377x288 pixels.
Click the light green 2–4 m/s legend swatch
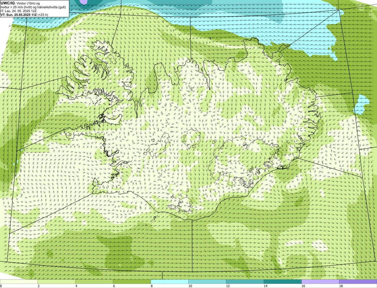(x=57, y=282)
